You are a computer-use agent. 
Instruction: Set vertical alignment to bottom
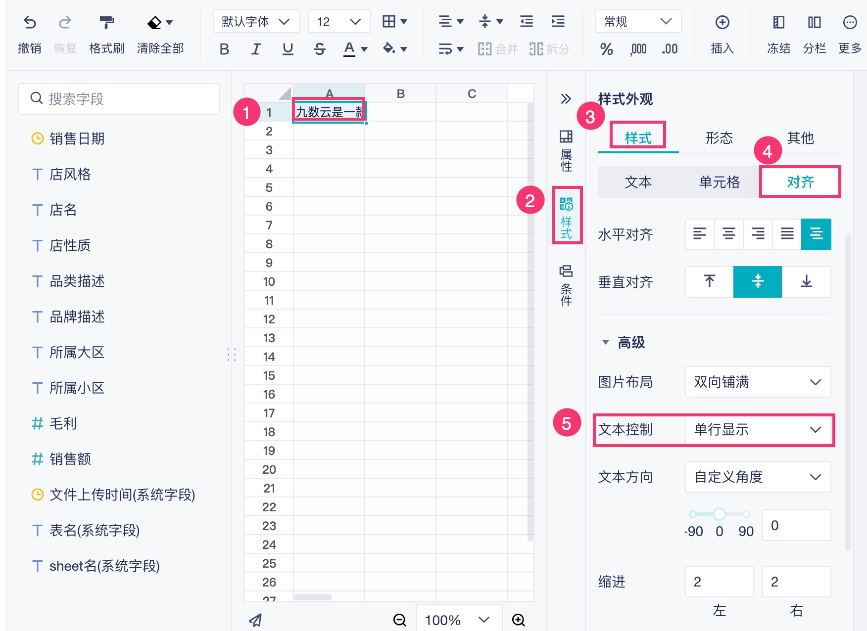[x=806, y=281]
